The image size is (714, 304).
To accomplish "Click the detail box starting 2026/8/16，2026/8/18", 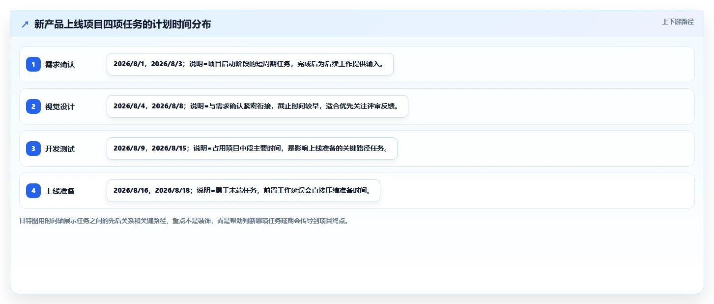I will [243, 191].
